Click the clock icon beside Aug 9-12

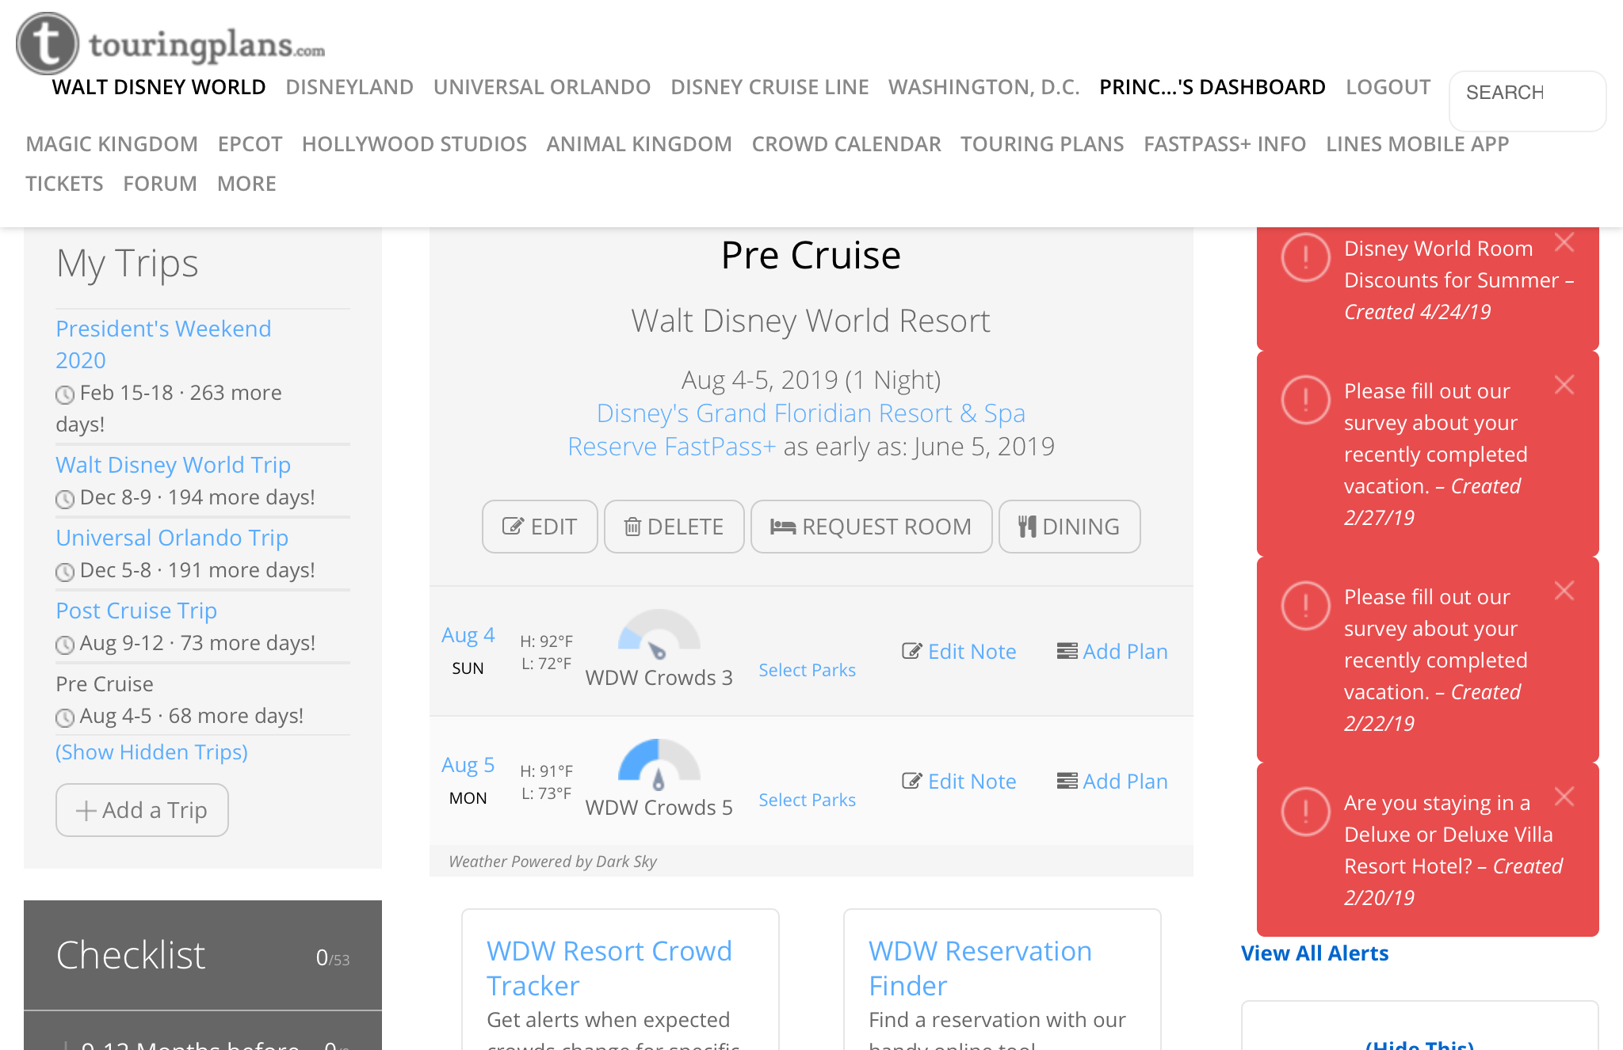click(x=65, y=645)
